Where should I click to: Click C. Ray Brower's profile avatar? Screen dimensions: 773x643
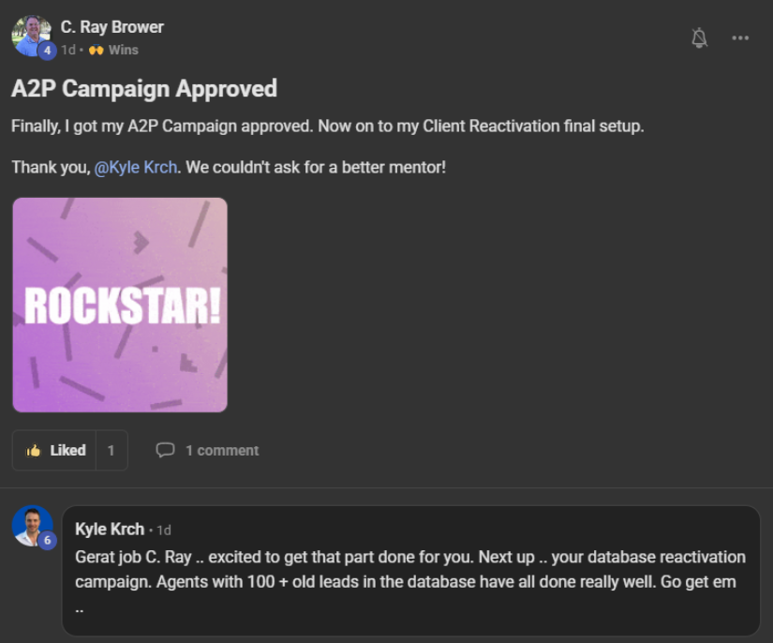point(32,36)
